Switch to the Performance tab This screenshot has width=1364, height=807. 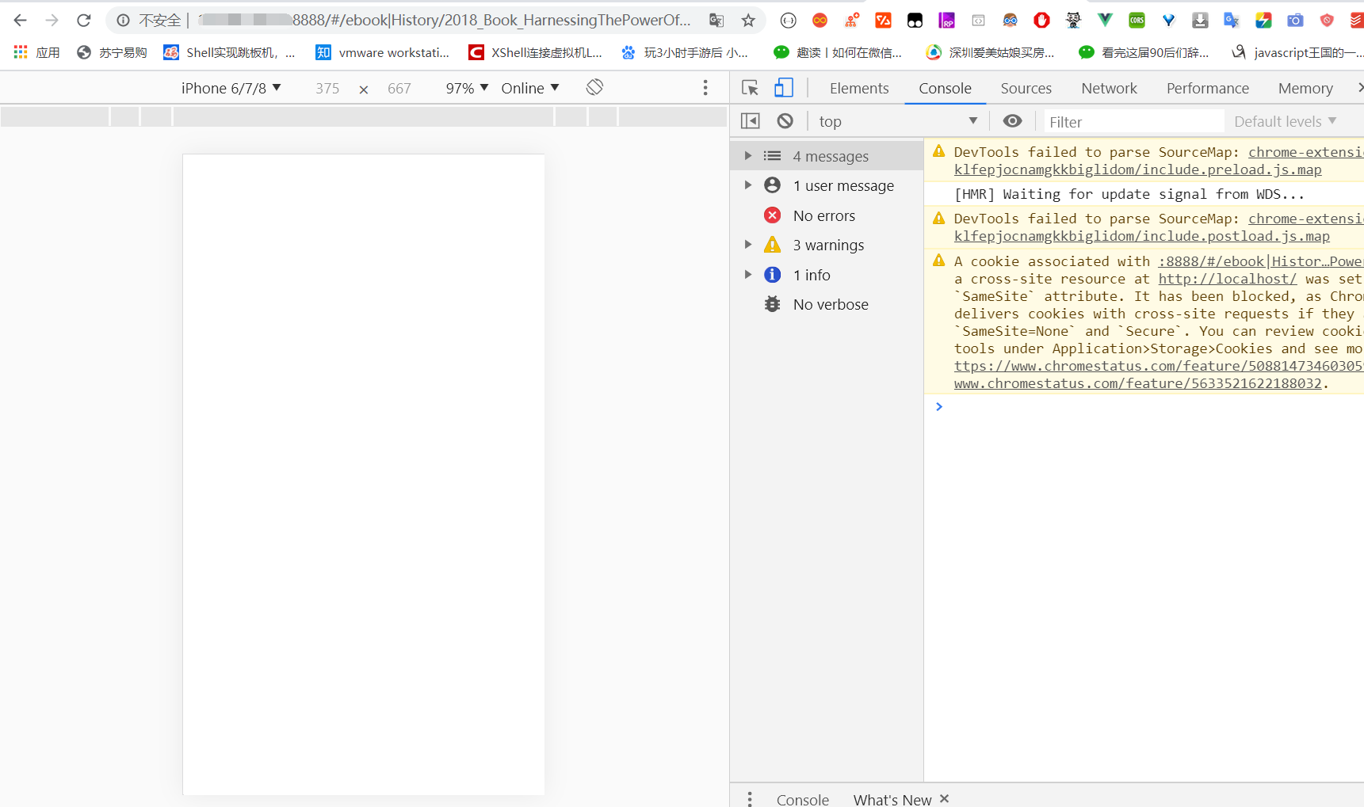(x=1207, y=88)
